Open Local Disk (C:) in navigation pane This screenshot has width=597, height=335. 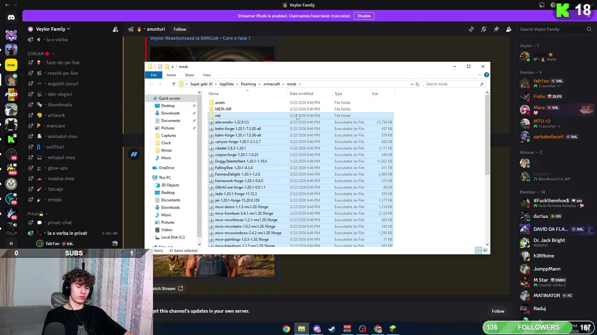click(x=173, y=237)
